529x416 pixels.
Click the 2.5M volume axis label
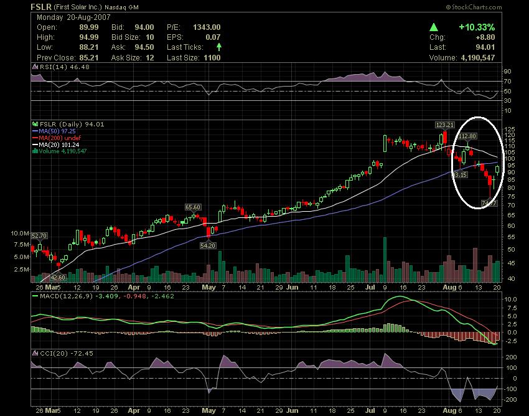pyautogui.click(x=22, y=269)
